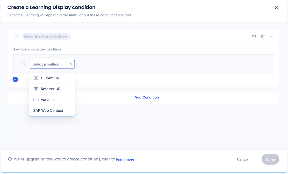Choose Current URL from the method list
The height and width of the screenshot is (174, 288).
point(51,78)
